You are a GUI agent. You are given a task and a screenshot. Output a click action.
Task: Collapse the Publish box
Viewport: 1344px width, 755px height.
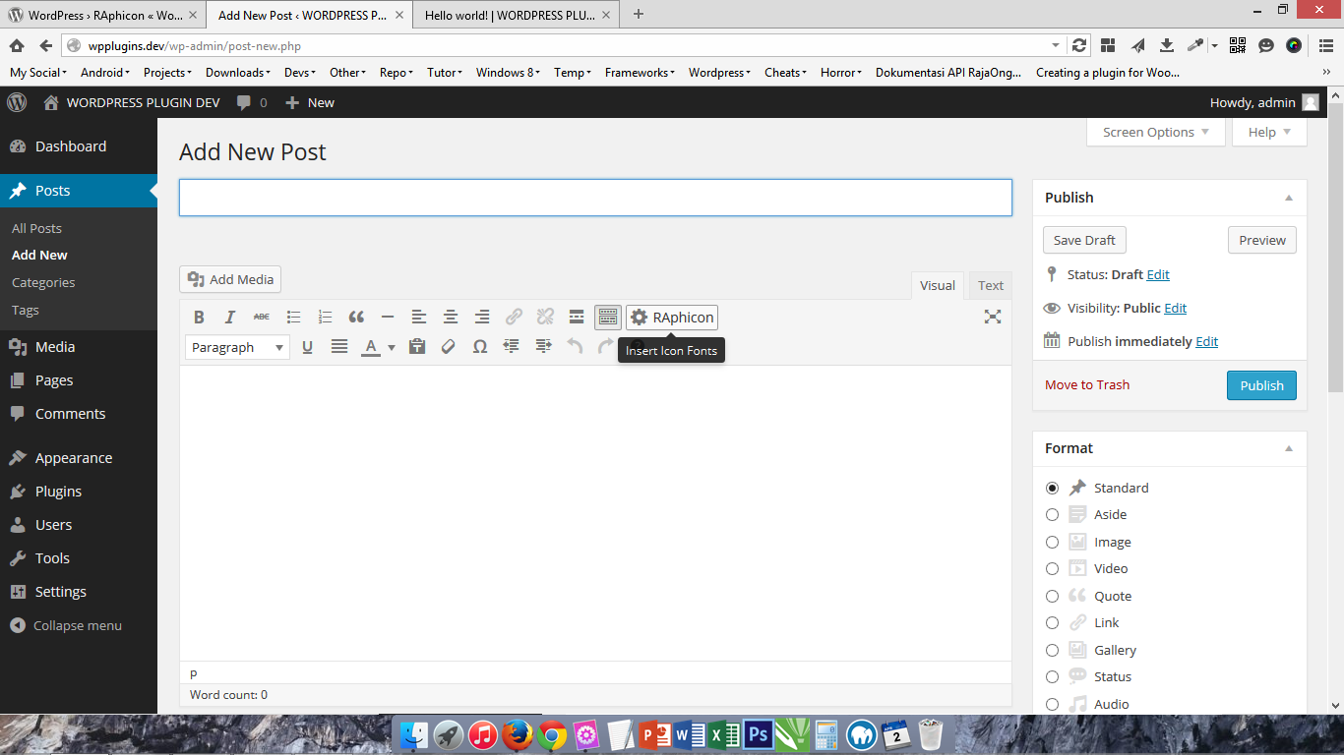pos(1289,198)
